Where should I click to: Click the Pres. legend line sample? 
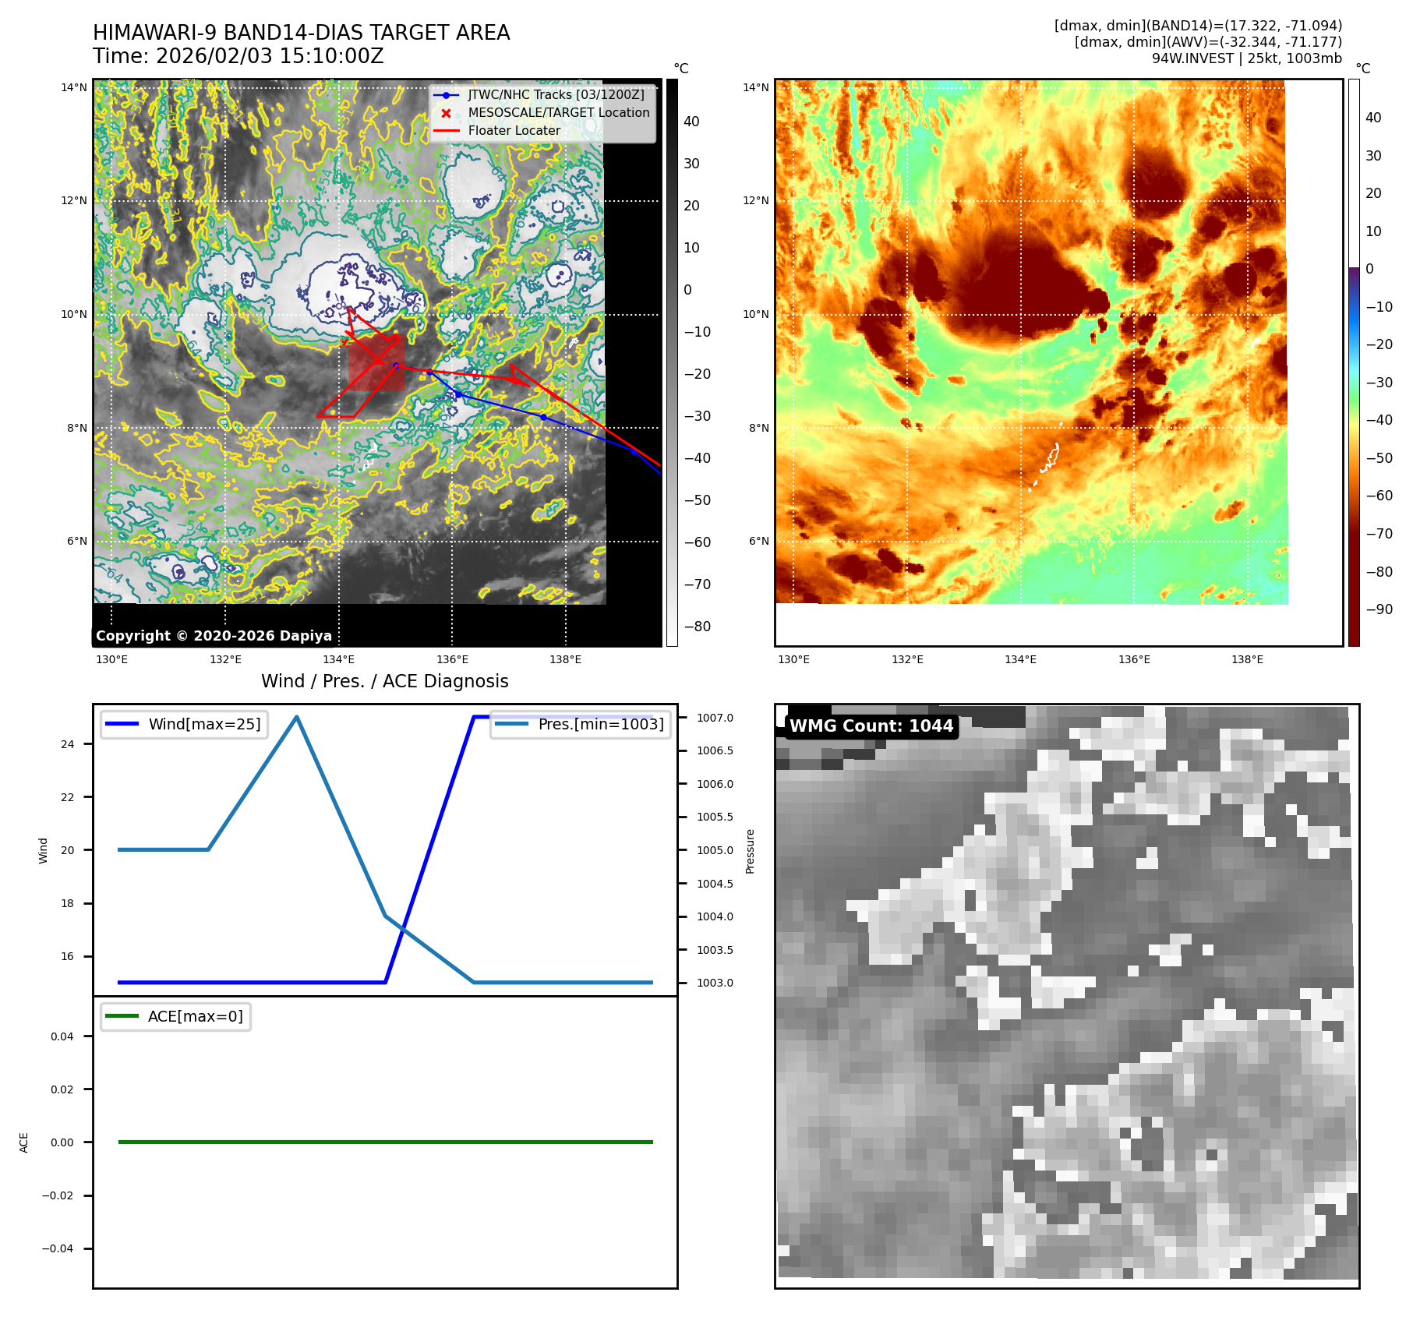point(510,724)
